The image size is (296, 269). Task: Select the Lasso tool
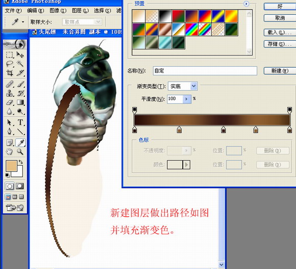coord(9,64)
